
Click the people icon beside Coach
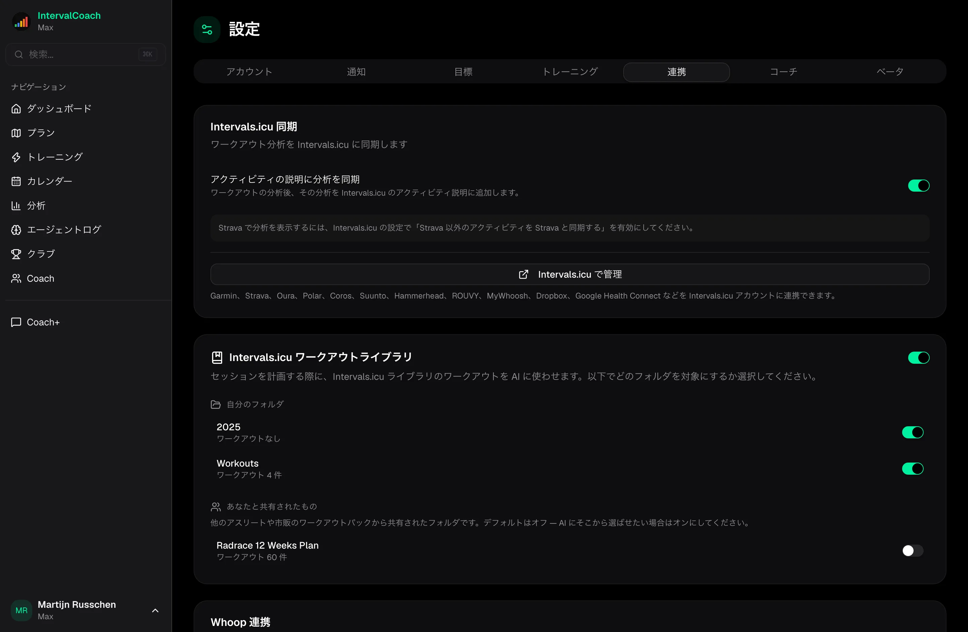click(x=16, y=279)
